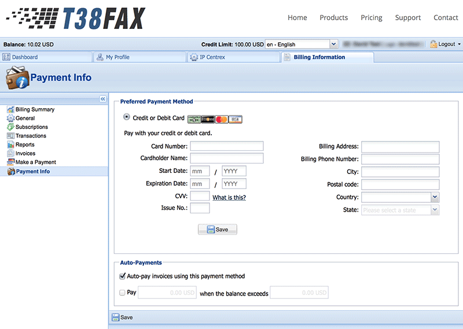Click the Dashboard tab icon

6,57
